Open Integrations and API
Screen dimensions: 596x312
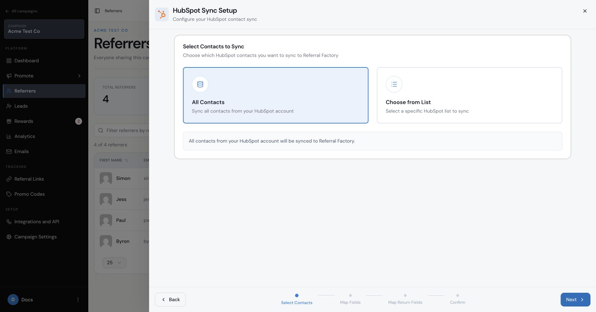44,222
